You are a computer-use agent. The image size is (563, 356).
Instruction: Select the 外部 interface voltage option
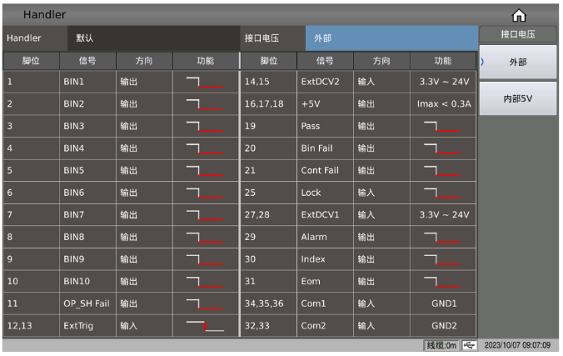point(518,63)
